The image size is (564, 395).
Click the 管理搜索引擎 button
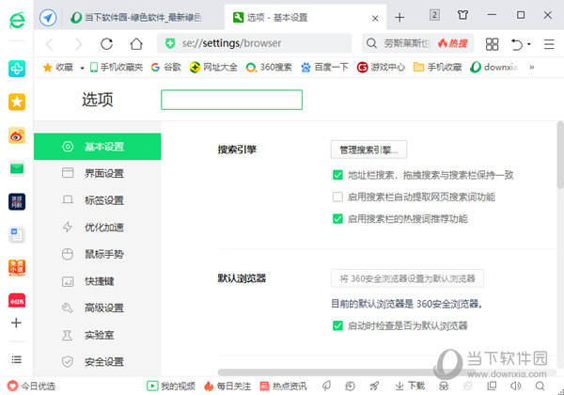tap(368, 150)
